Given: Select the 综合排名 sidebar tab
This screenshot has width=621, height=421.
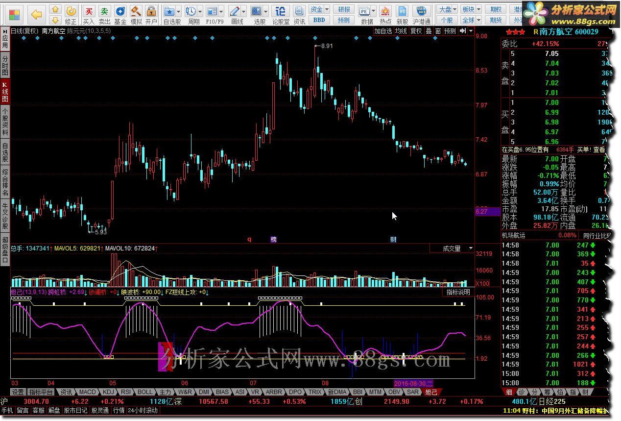Looking at the screenshot, I should point(5,182).
